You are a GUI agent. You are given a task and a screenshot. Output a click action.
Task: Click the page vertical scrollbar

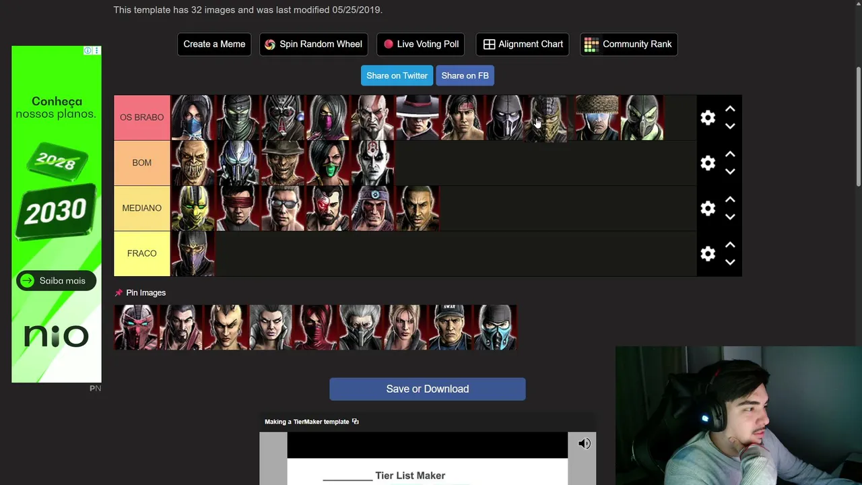(x=858, y=128)
